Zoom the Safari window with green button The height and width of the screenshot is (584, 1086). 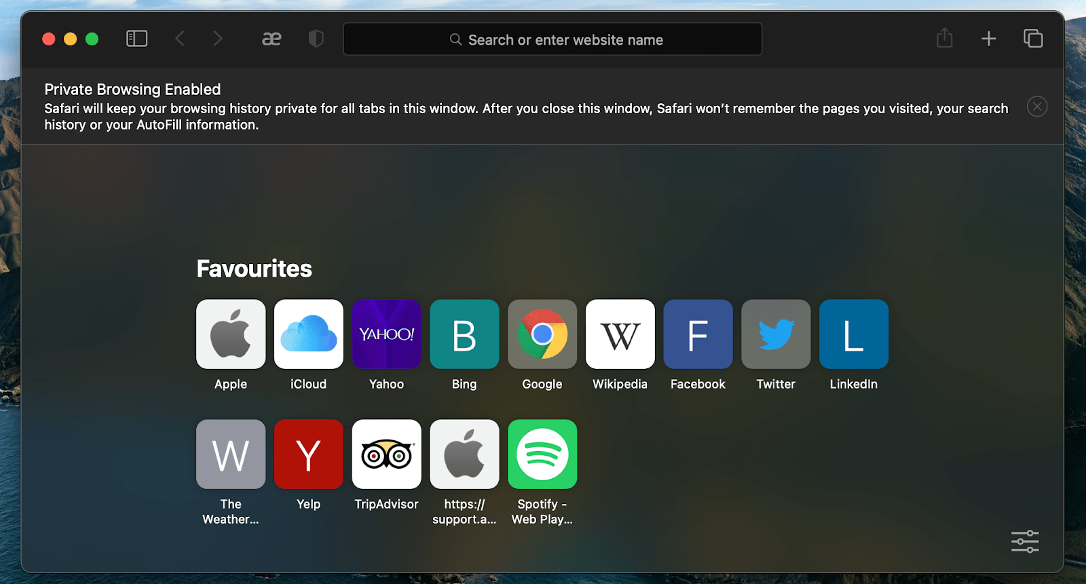coord(92,39)
